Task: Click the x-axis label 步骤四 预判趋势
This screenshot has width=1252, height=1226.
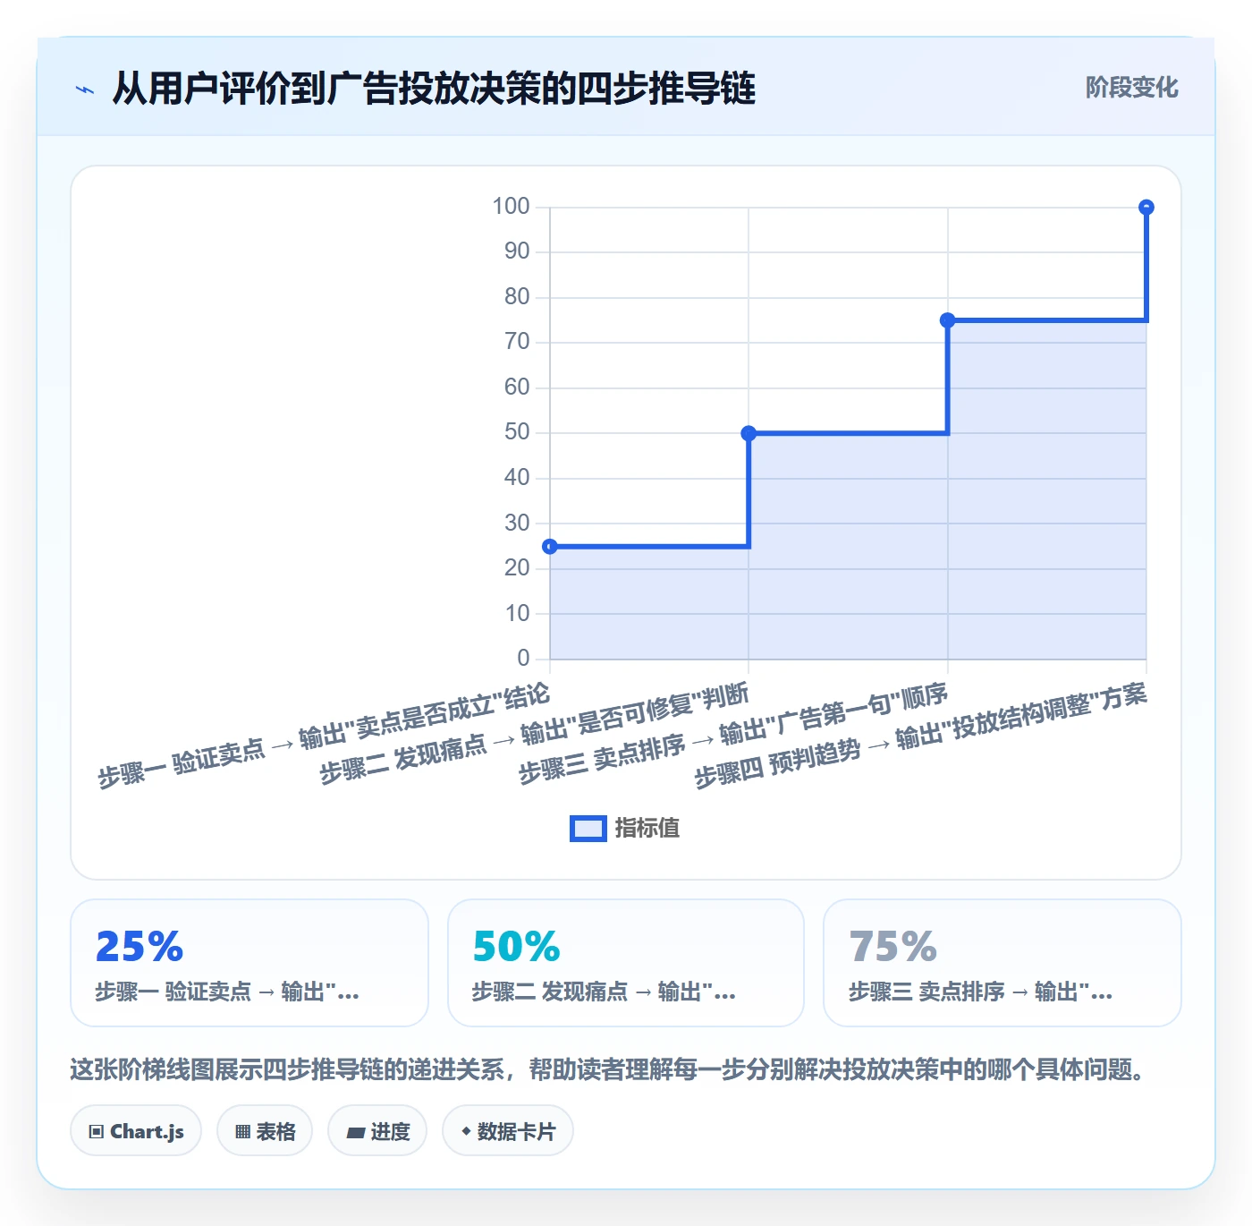Action: click(x=921, y=736)
